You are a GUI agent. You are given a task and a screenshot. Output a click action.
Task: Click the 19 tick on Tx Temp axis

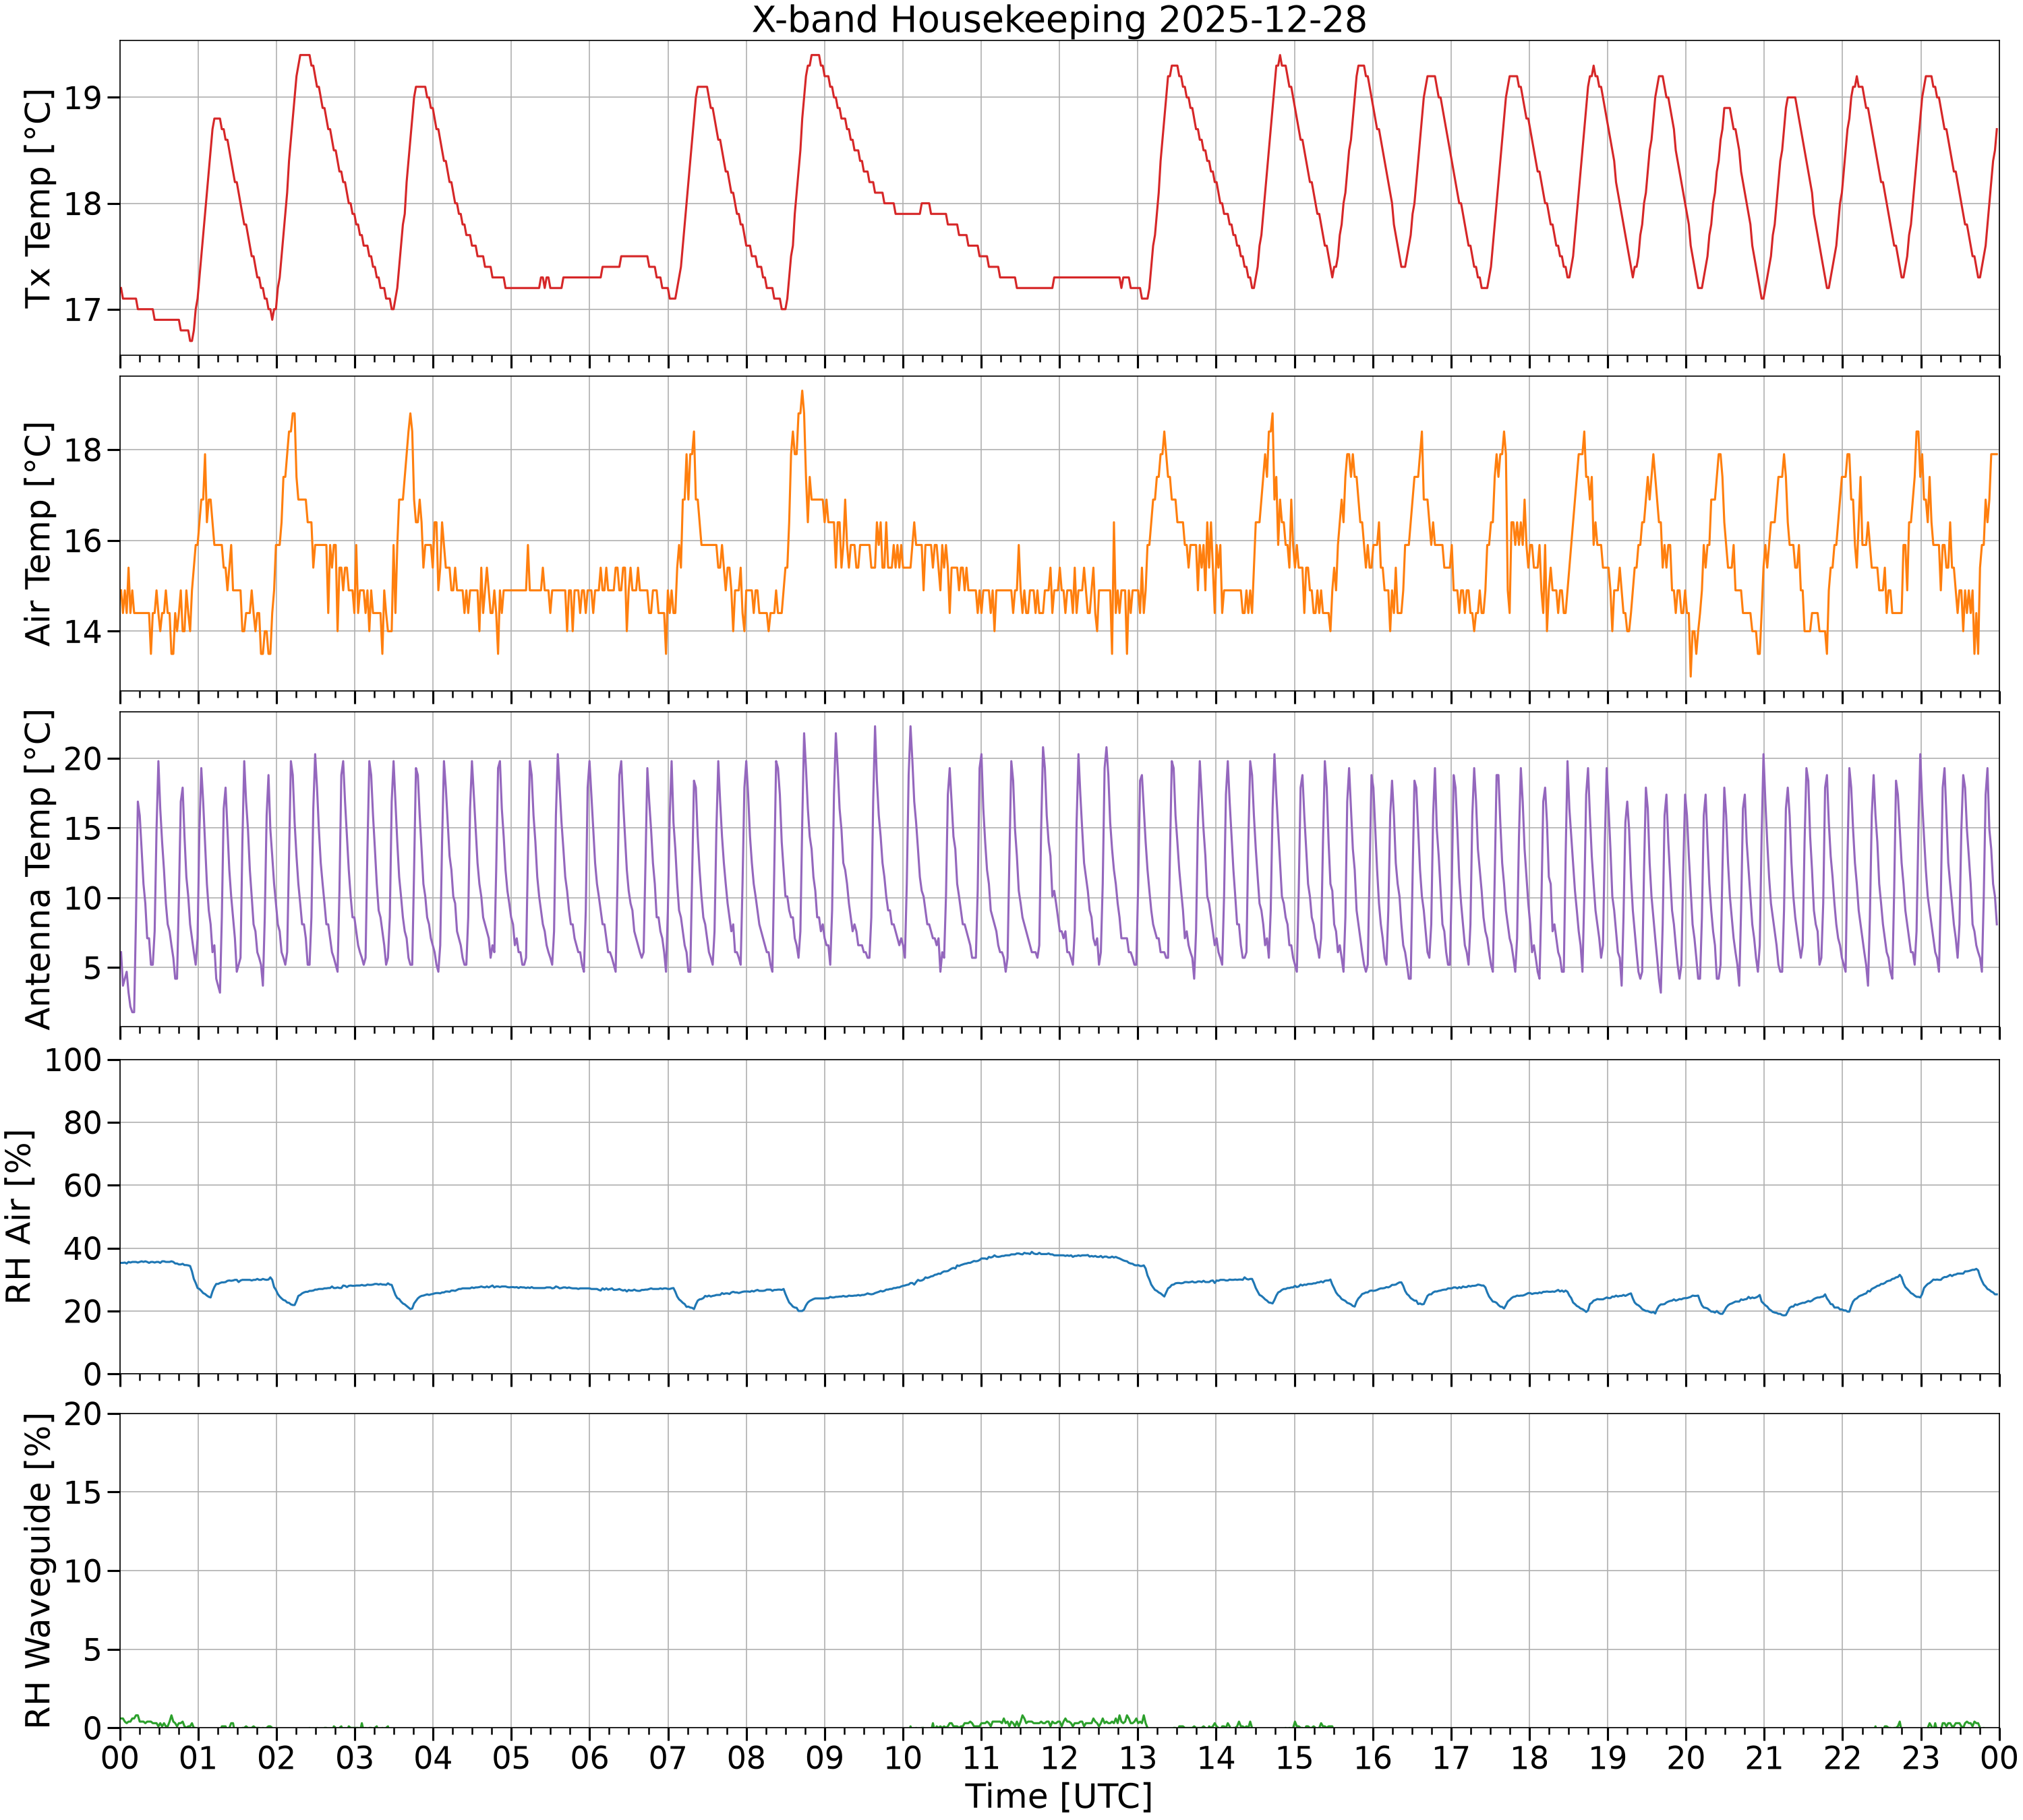(x=83, y=97)
